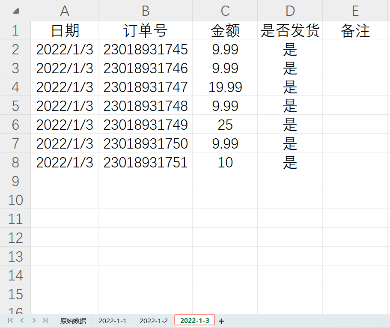Select order number 23018931746 cell

[146, 68]
